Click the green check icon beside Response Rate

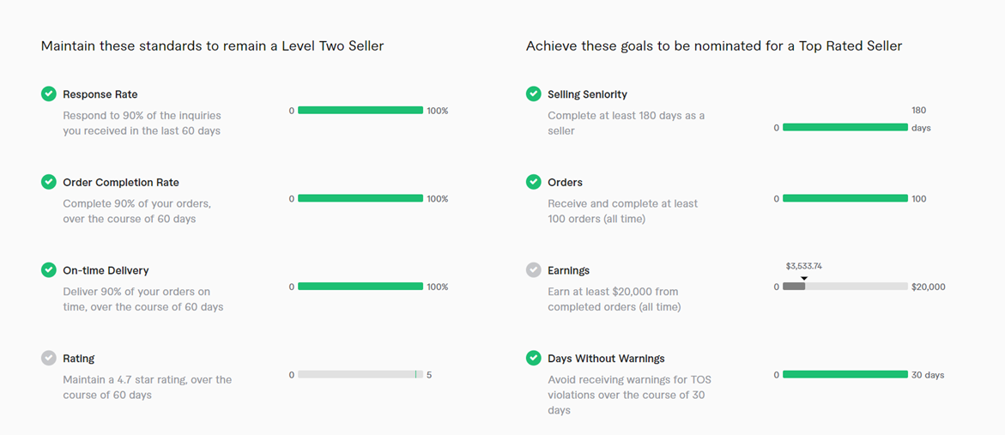(49, 94)
